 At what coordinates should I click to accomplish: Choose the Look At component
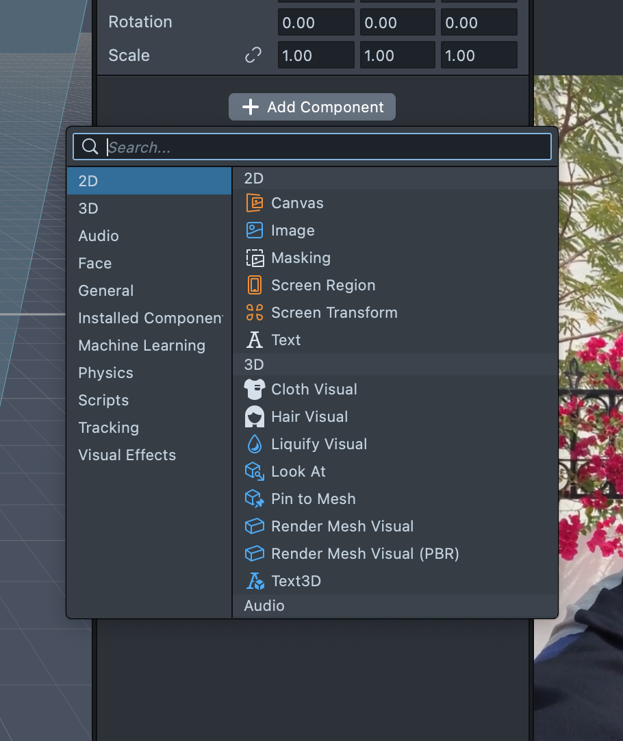point(298,471)
